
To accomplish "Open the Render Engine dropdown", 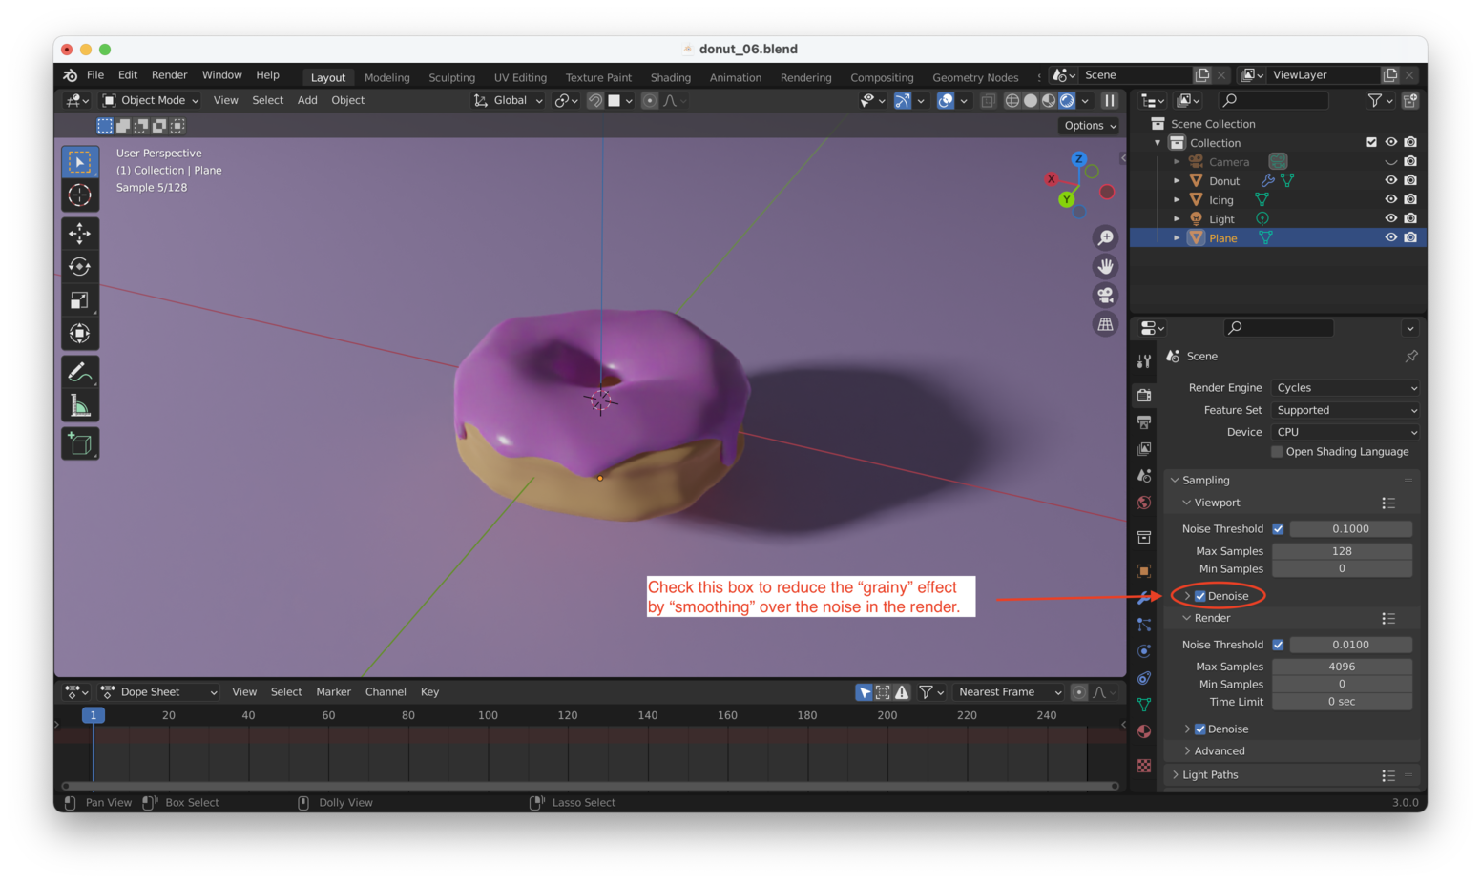I will tap(1344, 387).
